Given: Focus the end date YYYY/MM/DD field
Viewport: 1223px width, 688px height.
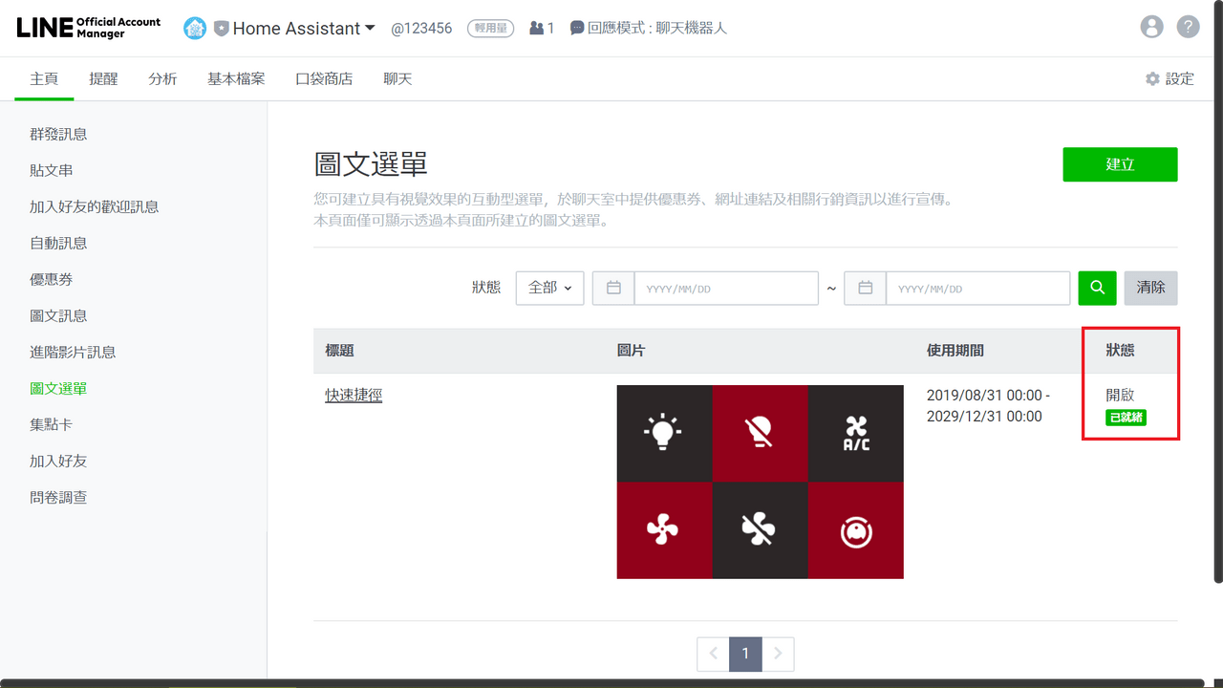Looking at the screenshot, I should click(977, 288).
